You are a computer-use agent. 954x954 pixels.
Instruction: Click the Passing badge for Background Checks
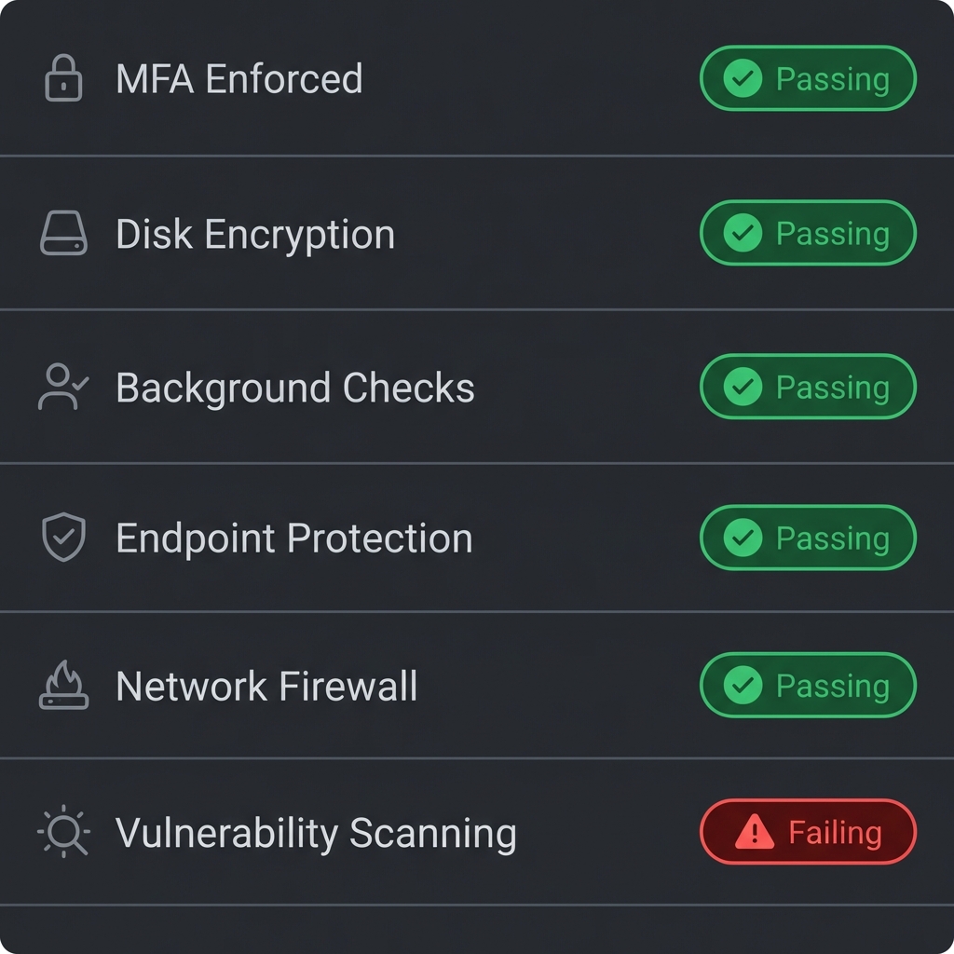(808, 387)
